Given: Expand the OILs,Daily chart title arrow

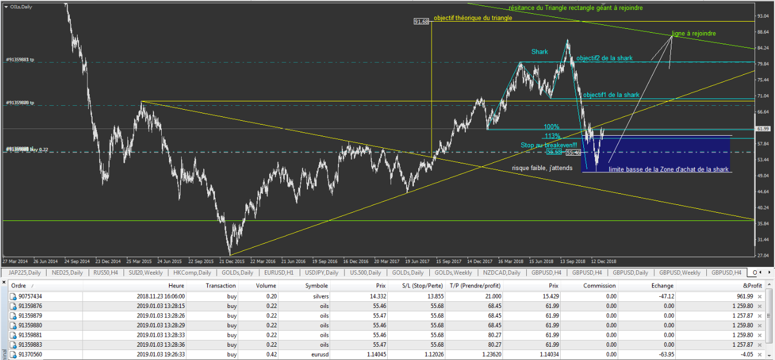Looking at the screenshot, I should (6, 7).
